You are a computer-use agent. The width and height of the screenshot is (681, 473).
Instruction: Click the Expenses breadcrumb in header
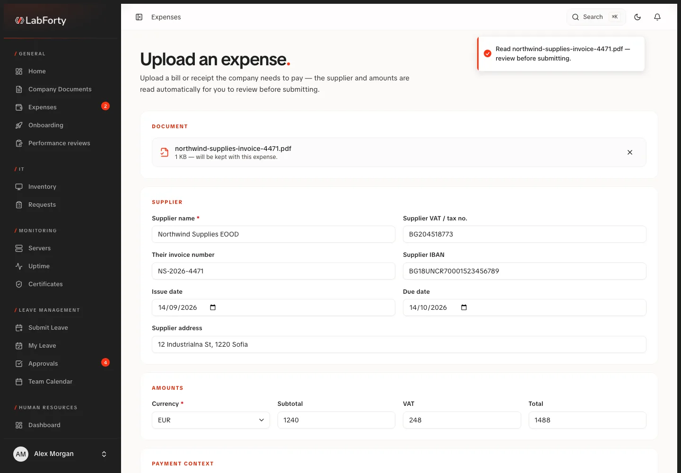[x=166, y=17]
